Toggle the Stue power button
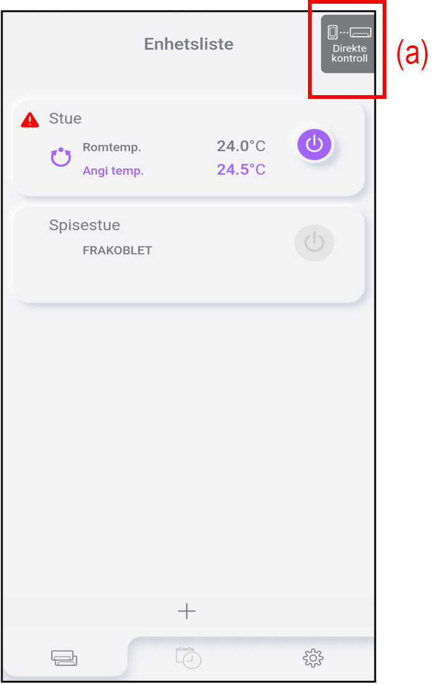 click(314, 144)
